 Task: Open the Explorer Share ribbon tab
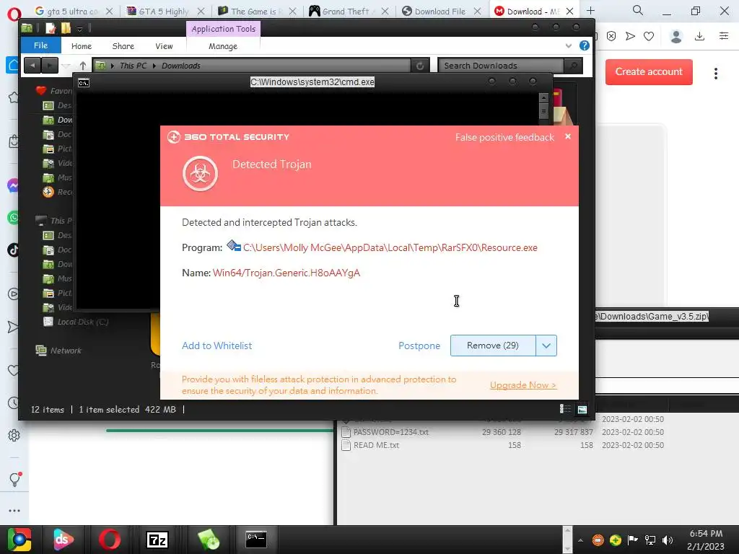pos(123,46)
